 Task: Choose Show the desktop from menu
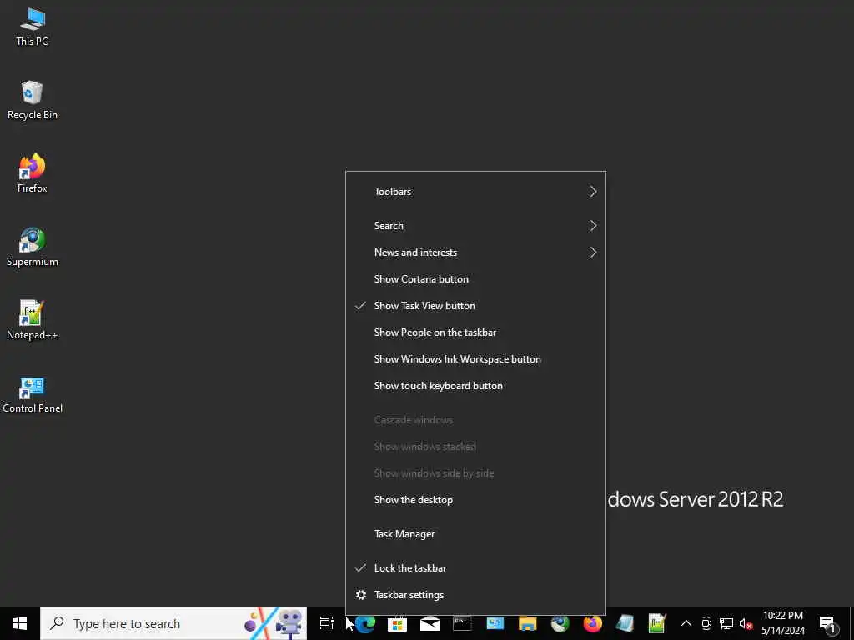point(475,500)
